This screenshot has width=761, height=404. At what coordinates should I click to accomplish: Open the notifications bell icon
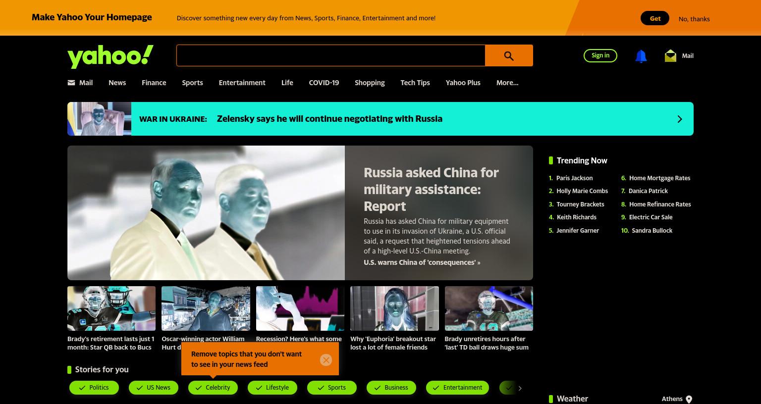(641, 56)
